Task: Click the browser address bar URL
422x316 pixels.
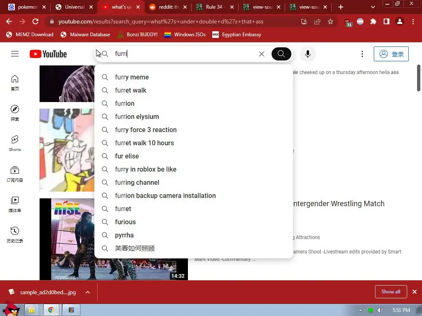Action: [x=161, y=21]
